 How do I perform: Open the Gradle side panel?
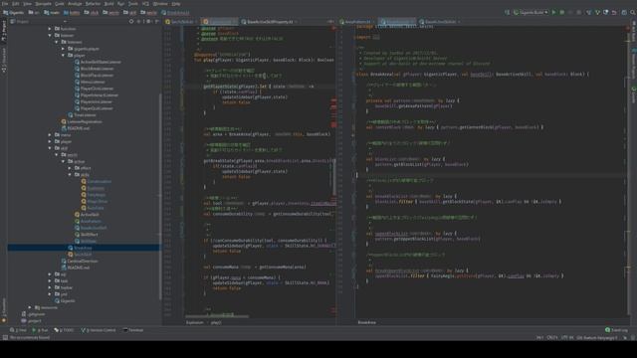pos(633,93)
